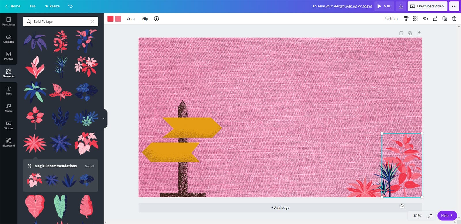The image size is (461, 224).
Task: Select the pink tulip-shaped leaf thumbnail
Action: point(35,67)
